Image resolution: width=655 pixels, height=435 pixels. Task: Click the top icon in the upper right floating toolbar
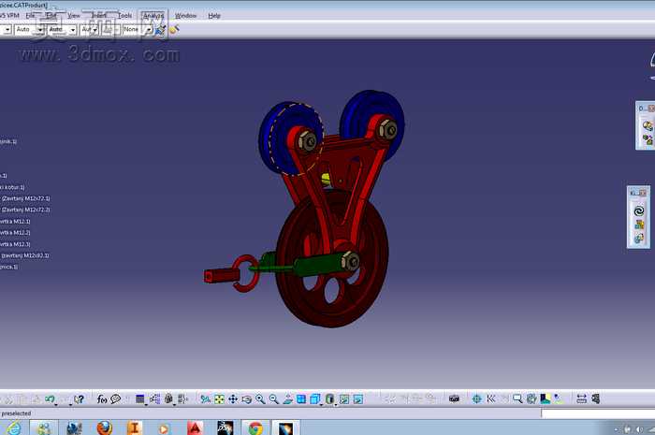[648, 125]
